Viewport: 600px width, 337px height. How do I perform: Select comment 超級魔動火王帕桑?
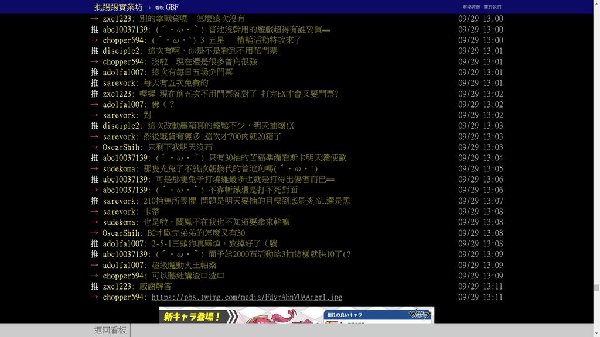[184, 265]
